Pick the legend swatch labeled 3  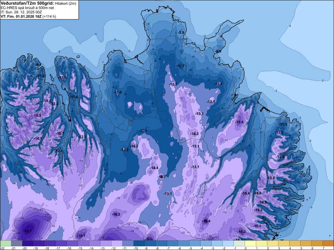tap(284, 243)
